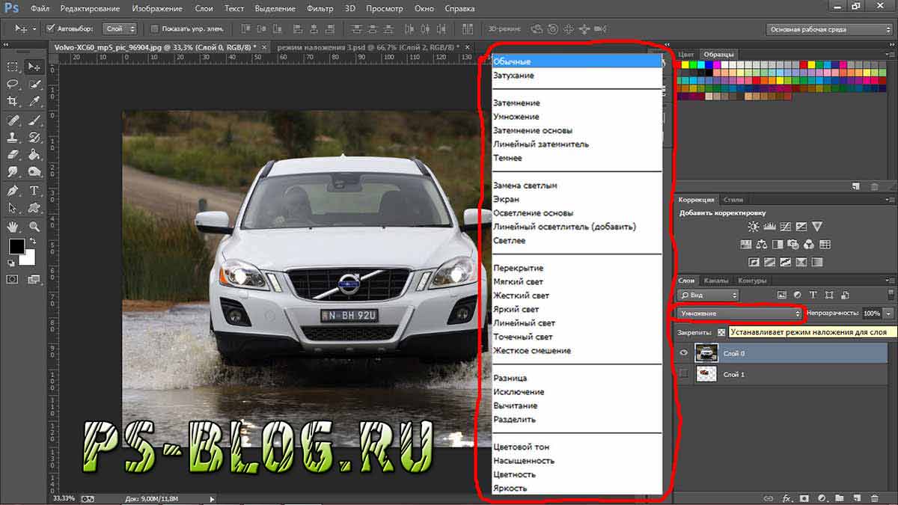This screenshot has height=505, width=898.
Task: Show layer Слой 1 via visibility box
Action: (683, 374)
